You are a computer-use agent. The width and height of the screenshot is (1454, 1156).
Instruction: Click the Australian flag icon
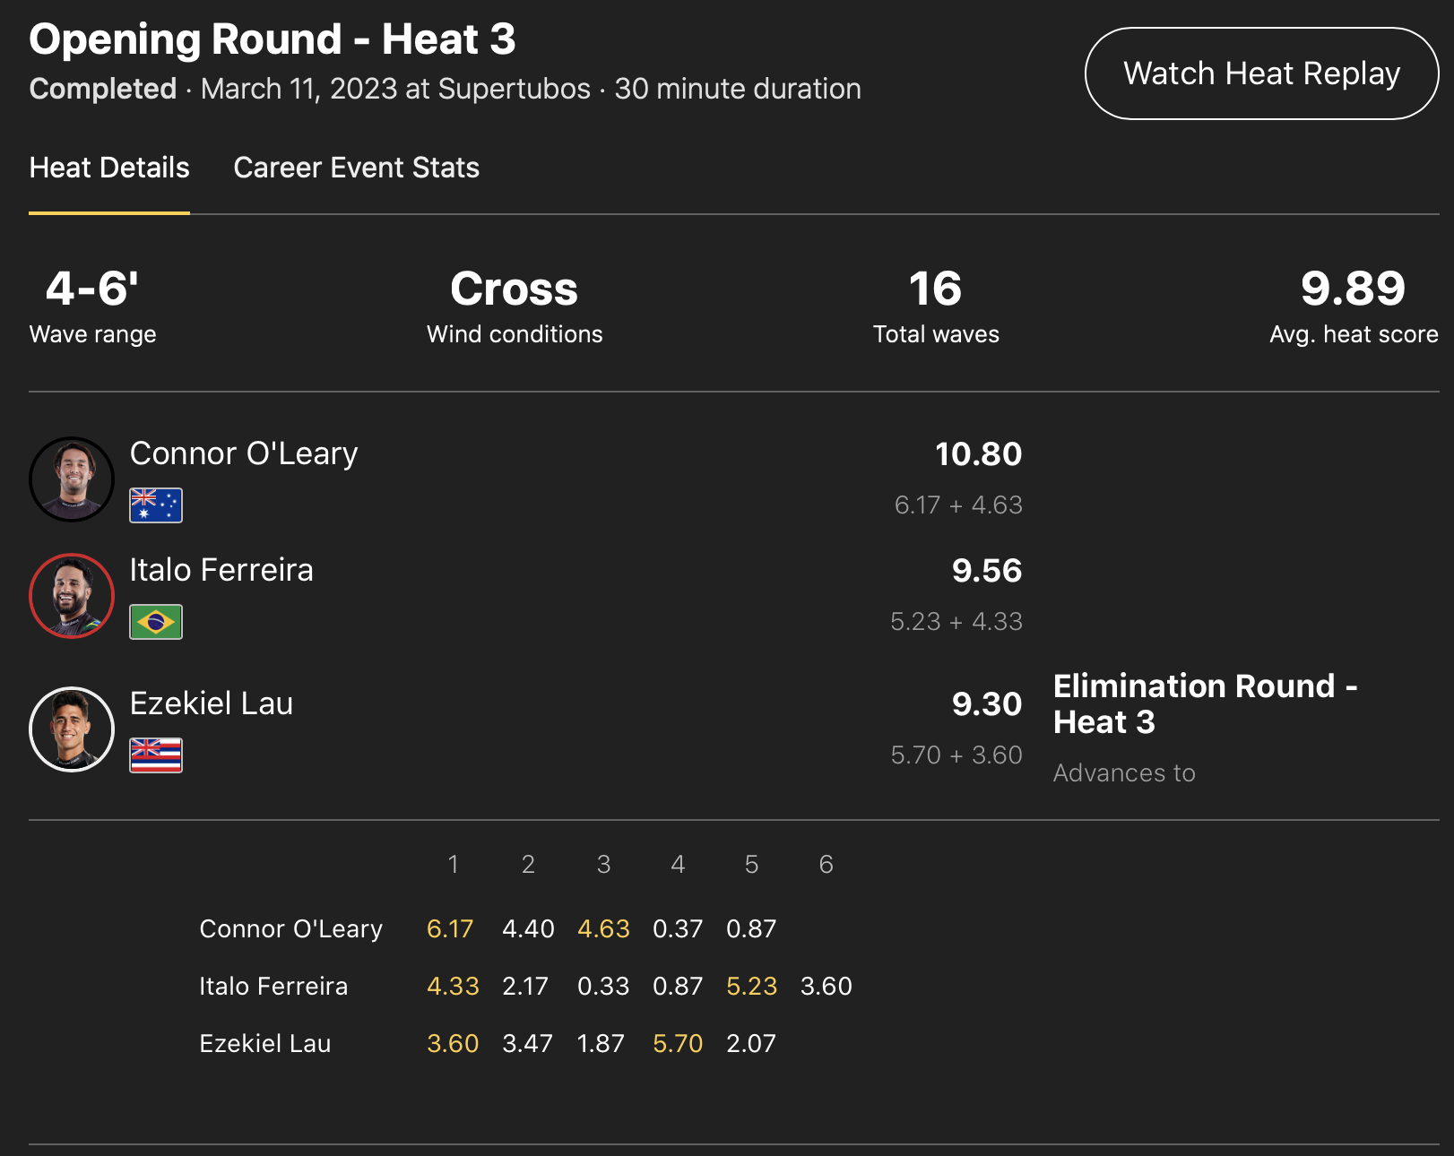(156, 505)
